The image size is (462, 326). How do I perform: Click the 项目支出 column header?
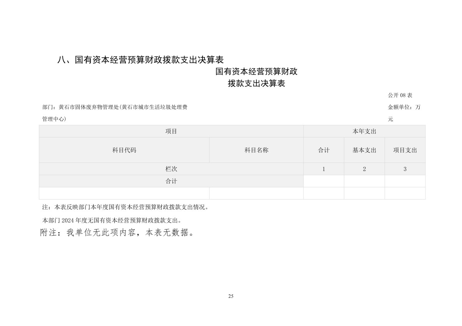pos(405,150)
